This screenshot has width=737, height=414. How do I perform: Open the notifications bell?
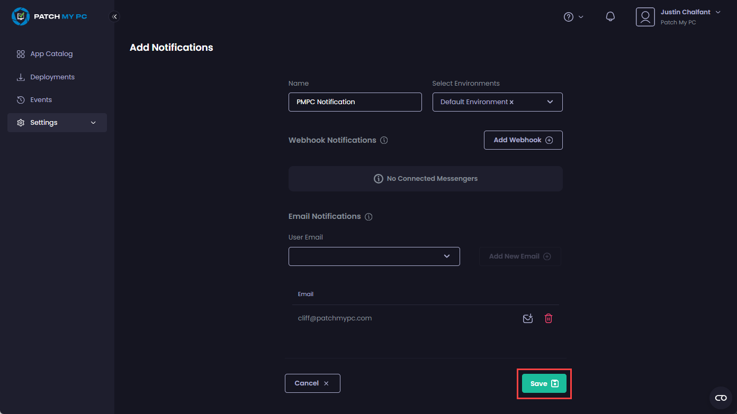click(x=610, y=17)
